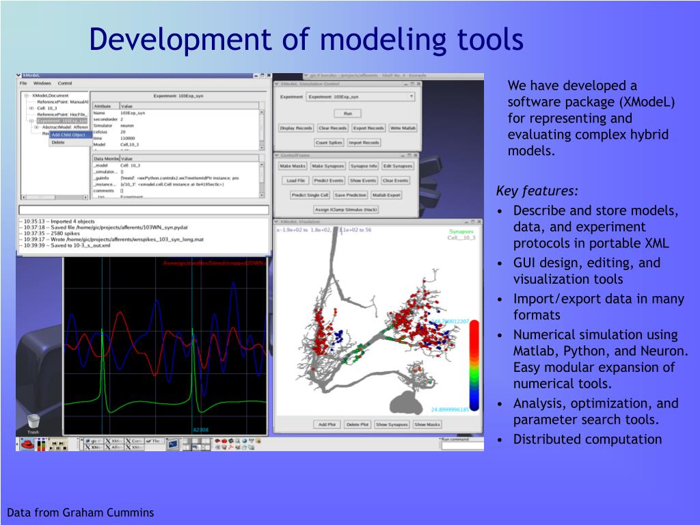Open the File menu in XModeL
This screenshot has width=700, height=525.
[24, 83]
